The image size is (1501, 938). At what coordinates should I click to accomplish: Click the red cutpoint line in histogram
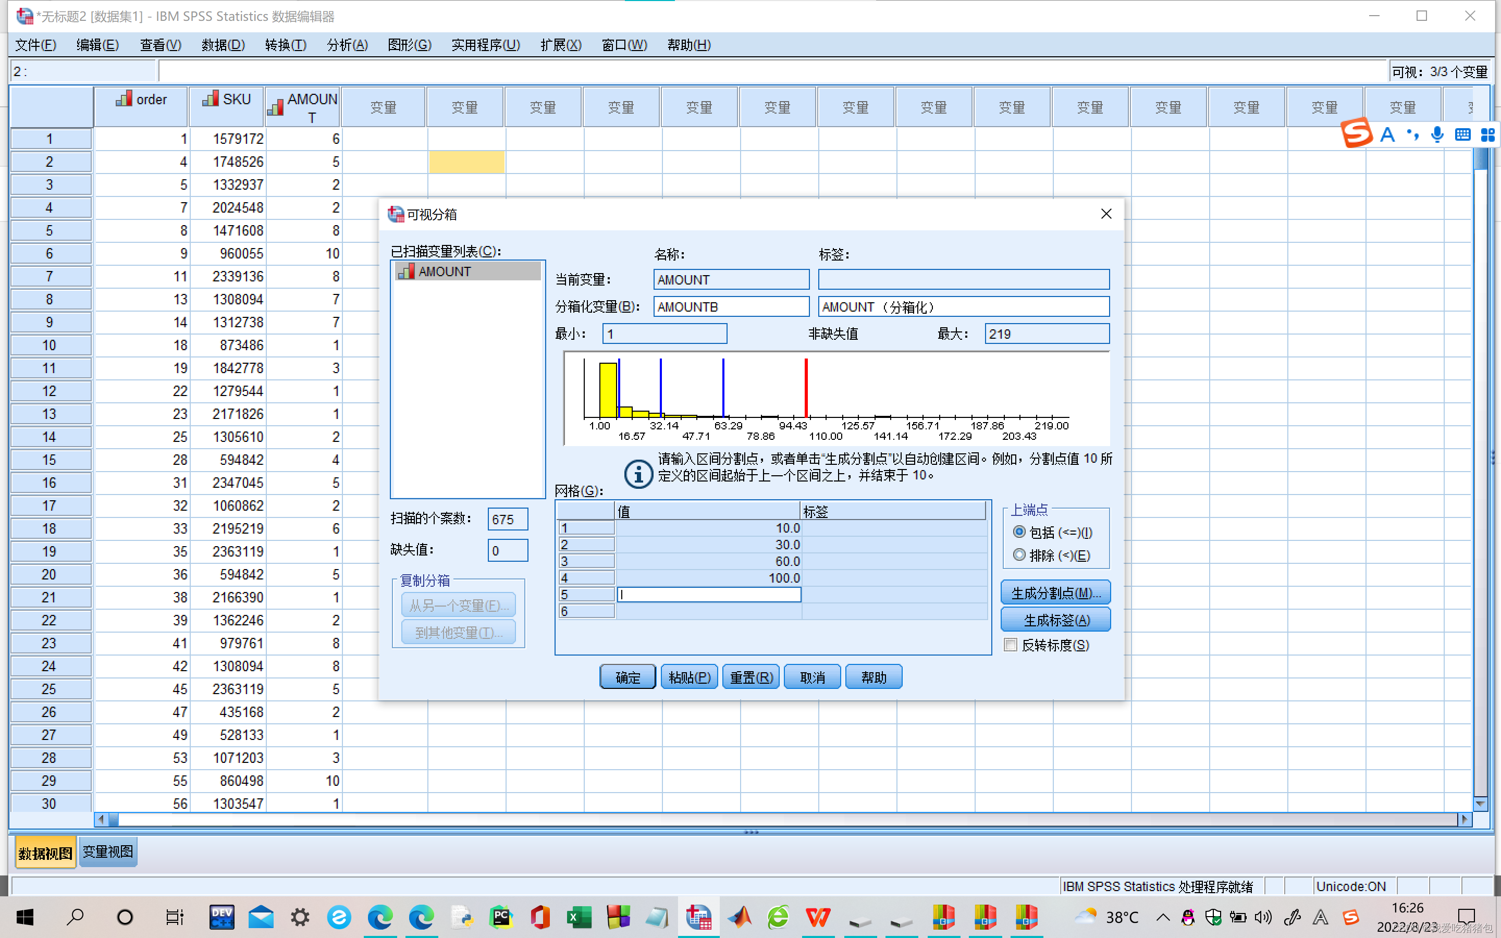point(806,388)
